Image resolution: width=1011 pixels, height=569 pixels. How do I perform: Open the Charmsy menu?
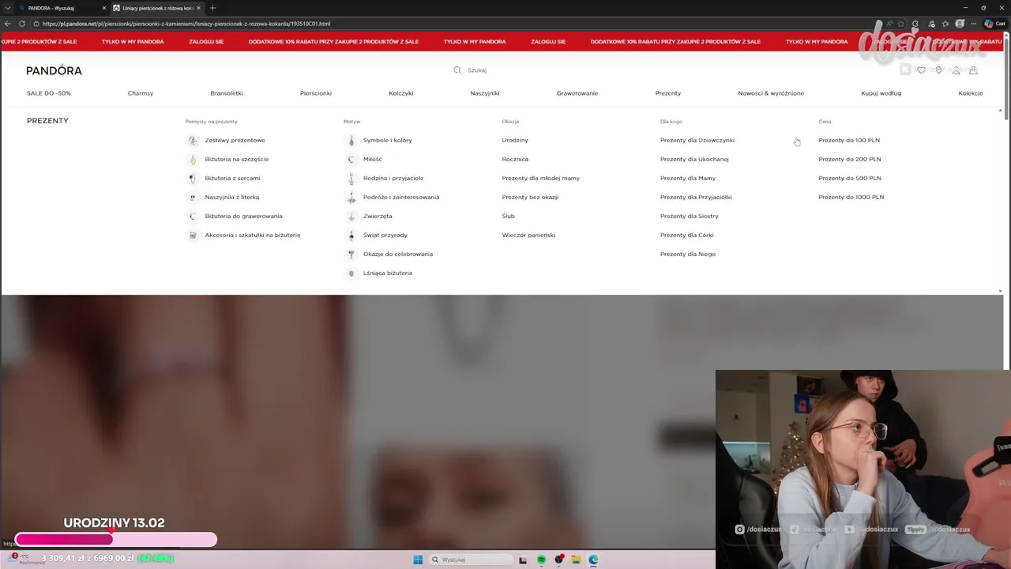point(141,93)
